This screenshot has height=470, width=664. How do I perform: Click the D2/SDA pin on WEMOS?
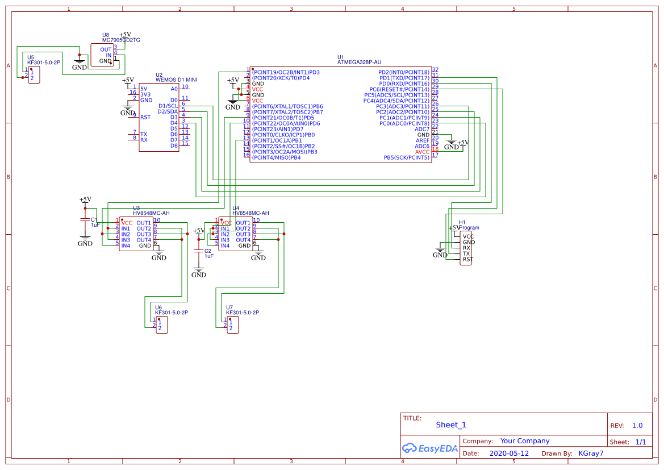(168, 111)
